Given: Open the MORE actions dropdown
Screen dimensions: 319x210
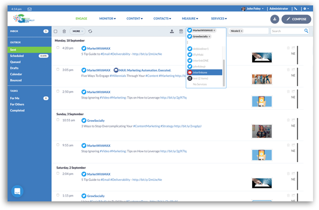Looking at the screenshot, I should [78, 31].
